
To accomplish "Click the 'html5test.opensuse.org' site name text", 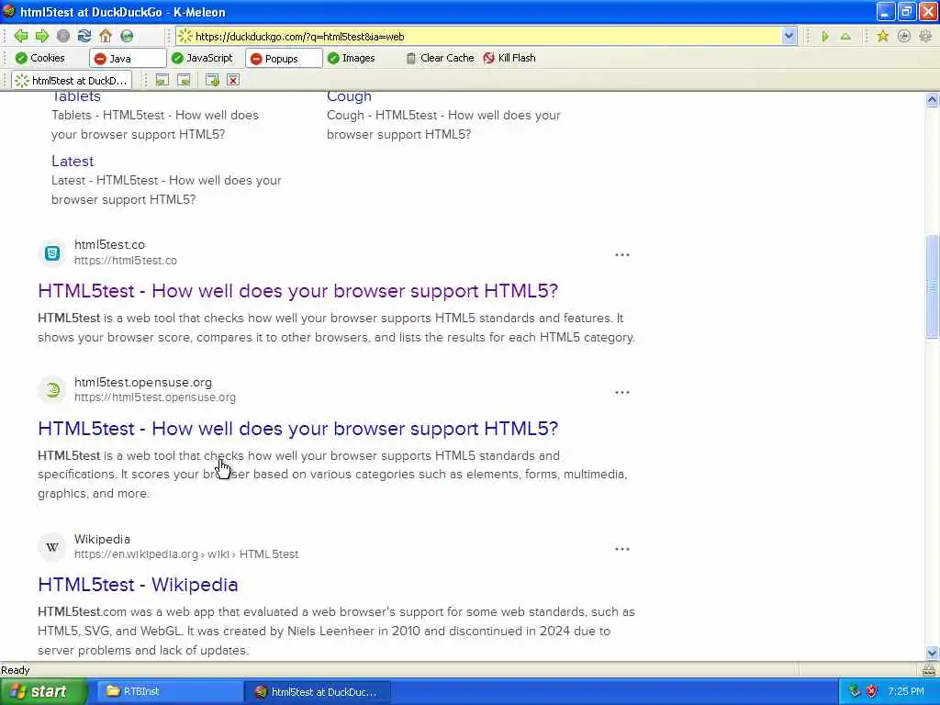I will coord(143,382).
